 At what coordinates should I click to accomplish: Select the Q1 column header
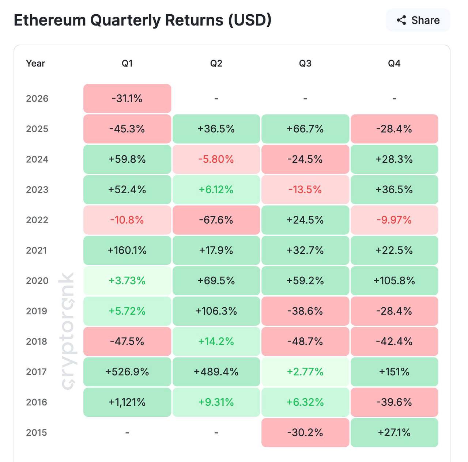(x=127, y=63)
